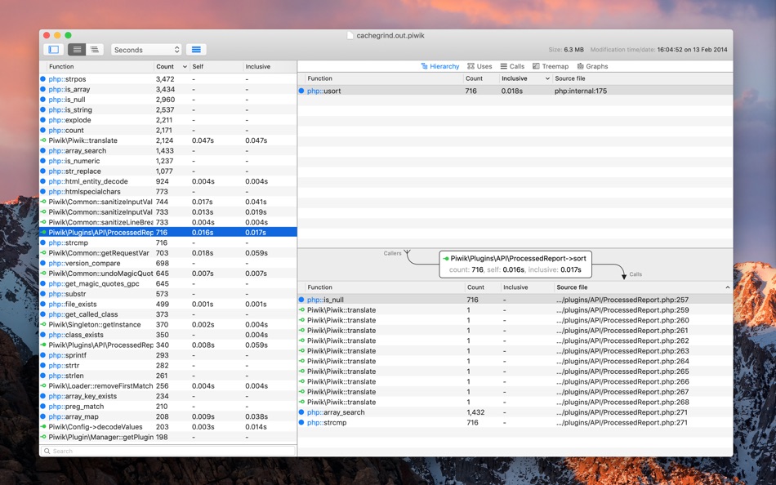Toggle the sidebar panel button
776x485 pixels.
click(x=53, y=50)
